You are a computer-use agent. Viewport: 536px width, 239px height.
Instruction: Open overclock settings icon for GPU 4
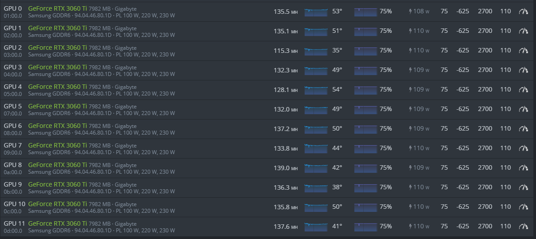pos(524,89)
